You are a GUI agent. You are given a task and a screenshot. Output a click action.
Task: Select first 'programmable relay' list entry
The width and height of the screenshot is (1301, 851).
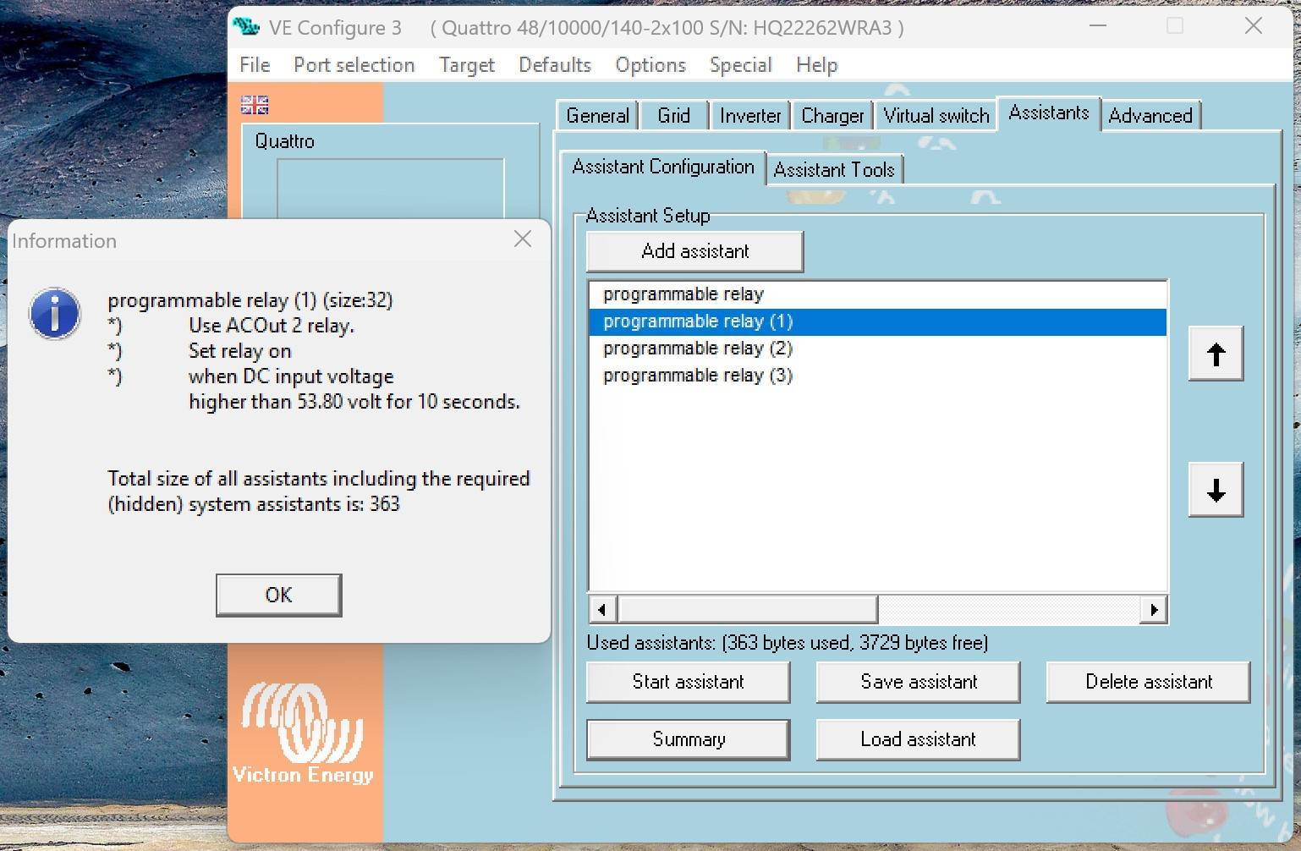pyautogui.click(x=878, y=294)
